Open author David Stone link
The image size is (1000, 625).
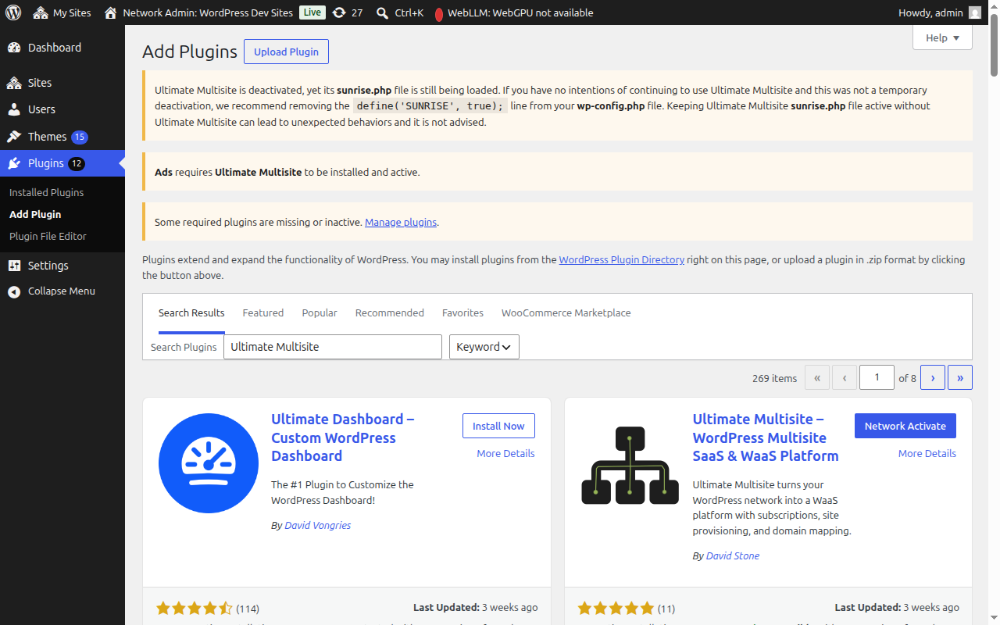click(733, 555)
